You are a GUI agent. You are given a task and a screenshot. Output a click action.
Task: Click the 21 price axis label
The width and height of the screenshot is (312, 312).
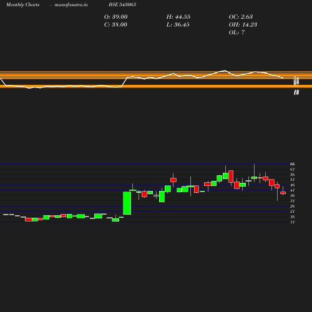coord(292,212)
